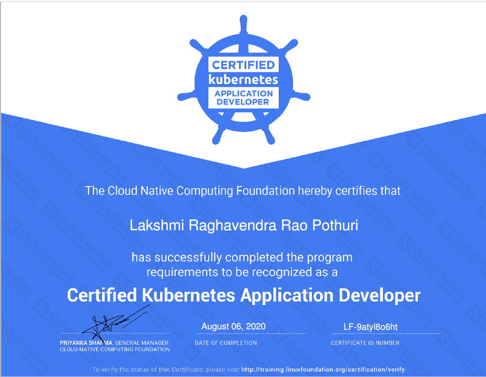Screen dimensions: 486x377
Task: Click the 'DATE OF COMPLETION' label
Action: tap(226, 343)
